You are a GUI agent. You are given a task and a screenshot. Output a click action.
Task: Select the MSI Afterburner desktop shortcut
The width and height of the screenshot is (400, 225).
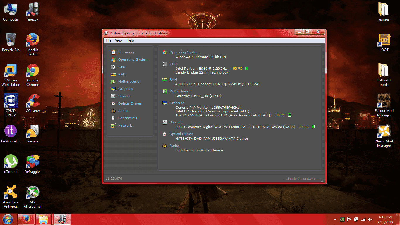(x=33, y=197)
